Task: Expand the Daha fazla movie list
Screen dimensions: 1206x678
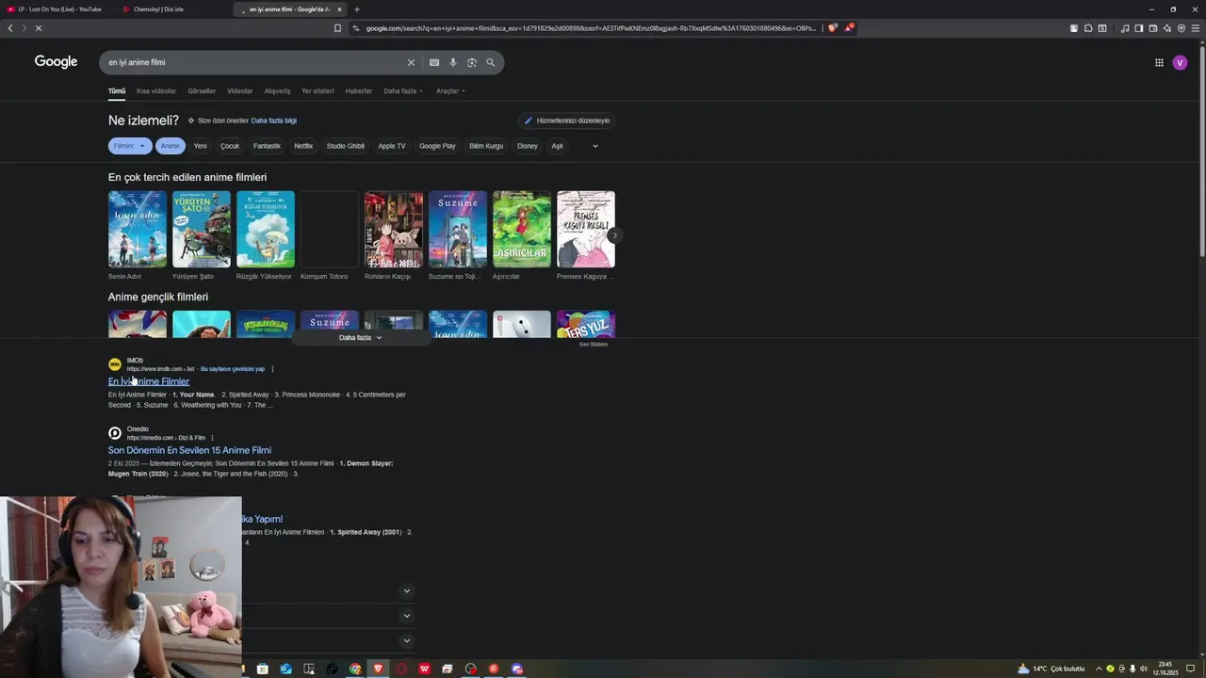Action: pyautogui.click(x=361, y=337)
